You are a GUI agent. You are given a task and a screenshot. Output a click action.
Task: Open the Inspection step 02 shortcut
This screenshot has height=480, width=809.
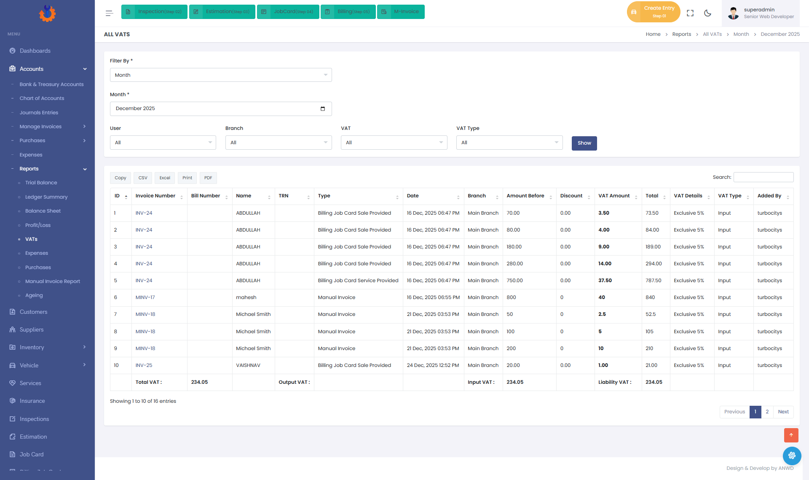(x=154, y=12)
